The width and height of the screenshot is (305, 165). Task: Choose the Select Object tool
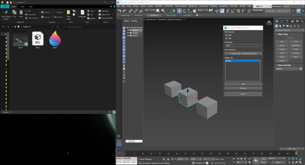click(158, 11)
